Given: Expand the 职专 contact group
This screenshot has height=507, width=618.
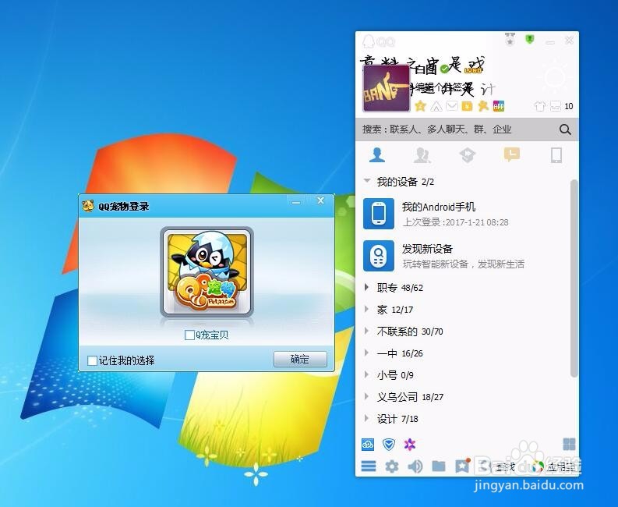Looking at the screenshot, I should pyautogui.click(x=367, y=287).
